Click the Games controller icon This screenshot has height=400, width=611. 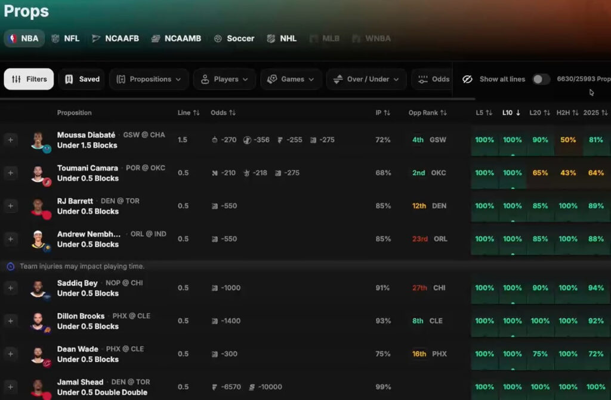[x=271, y=79]
